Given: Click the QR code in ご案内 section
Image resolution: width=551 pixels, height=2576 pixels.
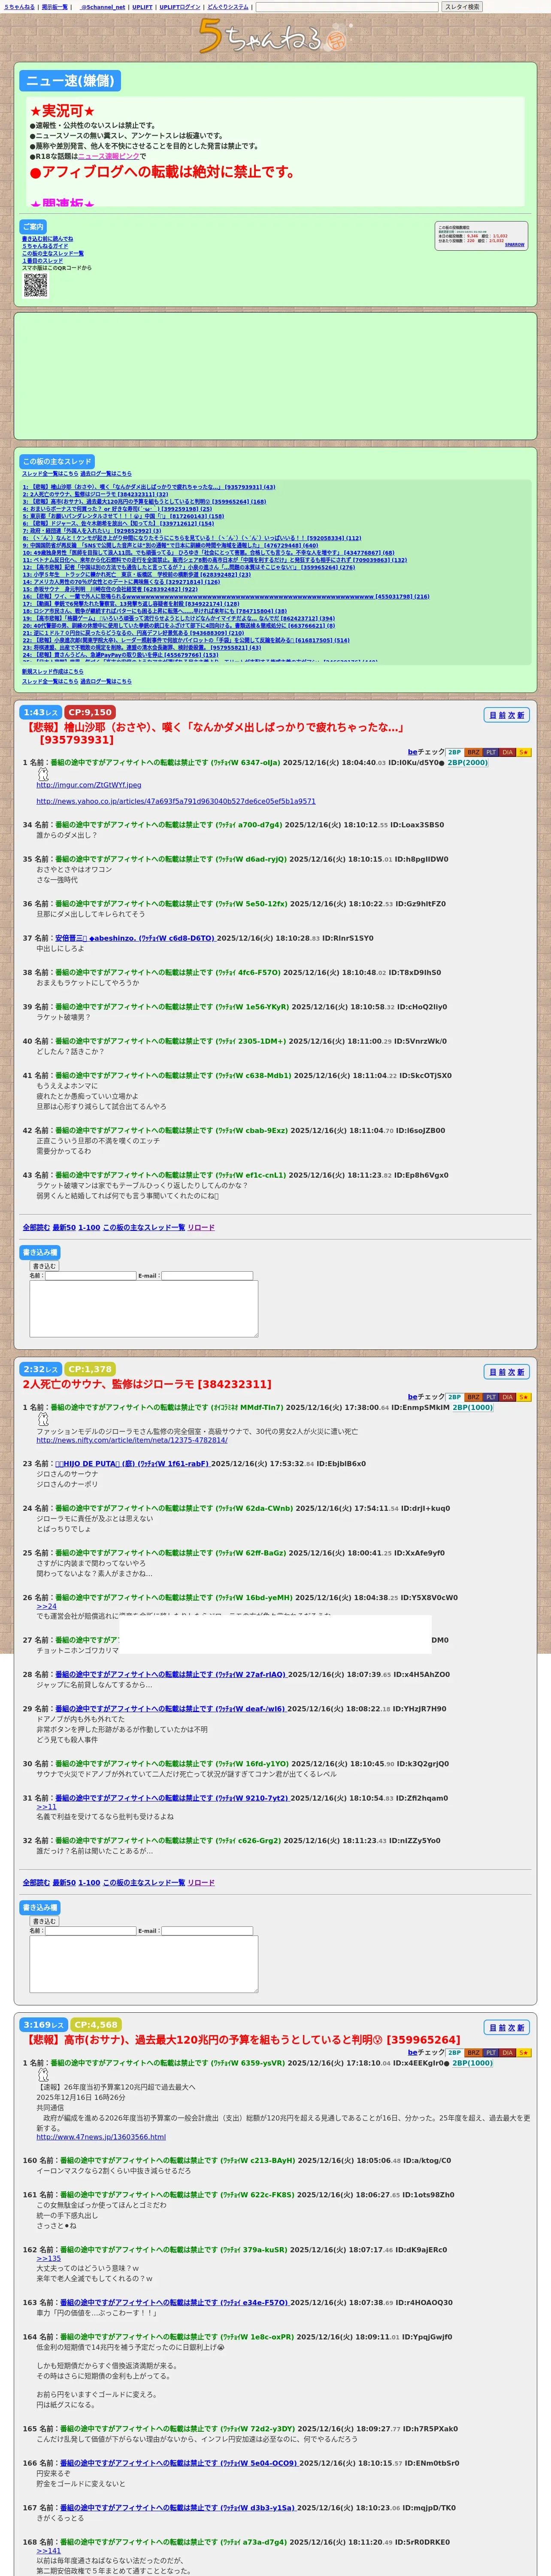Looking at the screenshot, I should (35, 285).
